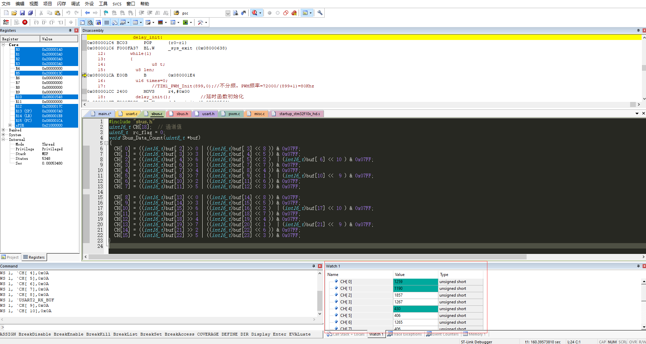This screenshot has width=646, height=344.
Task: Open the startup_stm32f10x_hd.s tab
Action: point(297,114)
